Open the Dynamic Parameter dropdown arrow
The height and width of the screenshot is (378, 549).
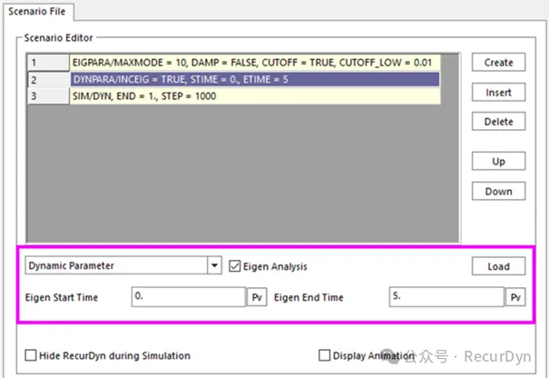(x=214, y=267)
